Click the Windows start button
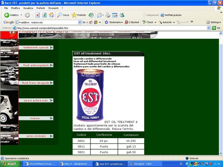Screen dimensions: 223x167 [10, 164]
